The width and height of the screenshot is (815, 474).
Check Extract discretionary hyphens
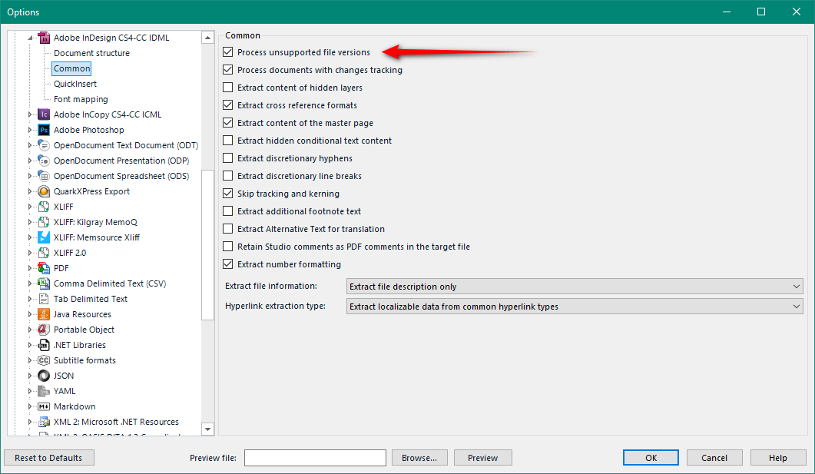227,158
